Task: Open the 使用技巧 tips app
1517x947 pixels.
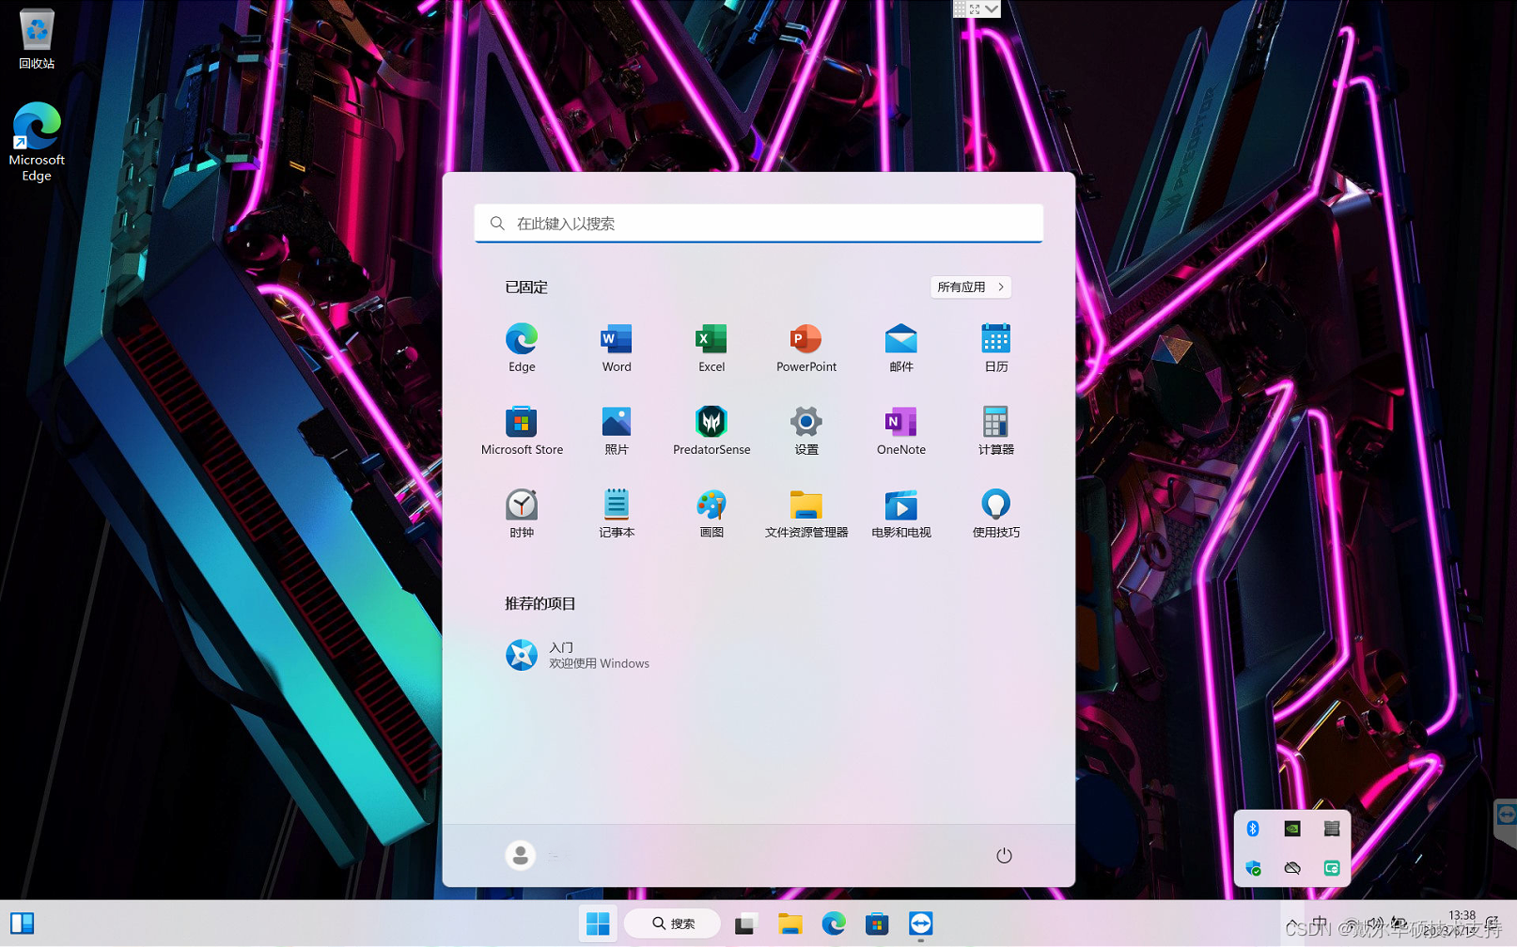Action: pos(996,513)
